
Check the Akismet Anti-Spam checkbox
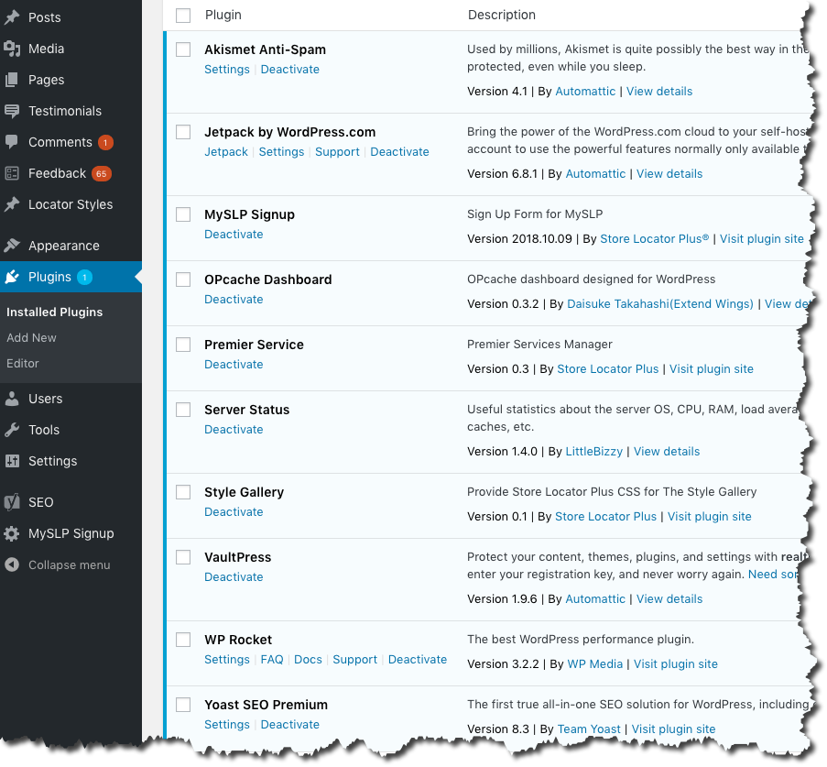pos(182,49)
